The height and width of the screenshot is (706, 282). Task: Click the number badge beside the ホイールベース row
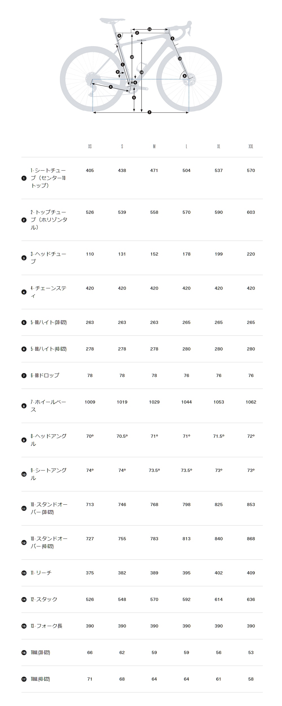tap(24, 406)
